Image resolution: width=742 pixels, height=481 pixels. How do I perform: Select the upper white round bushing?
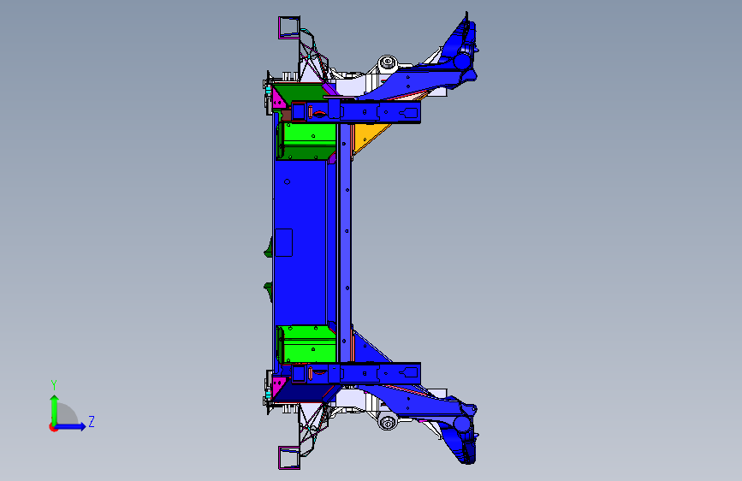tap(388, 62)
